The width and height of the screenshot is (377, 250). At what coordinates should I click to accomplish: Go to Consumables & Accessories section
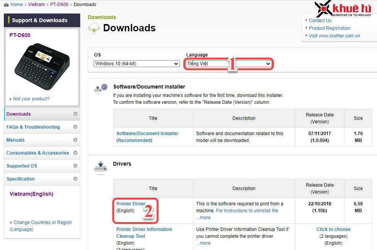click(37, 153)
